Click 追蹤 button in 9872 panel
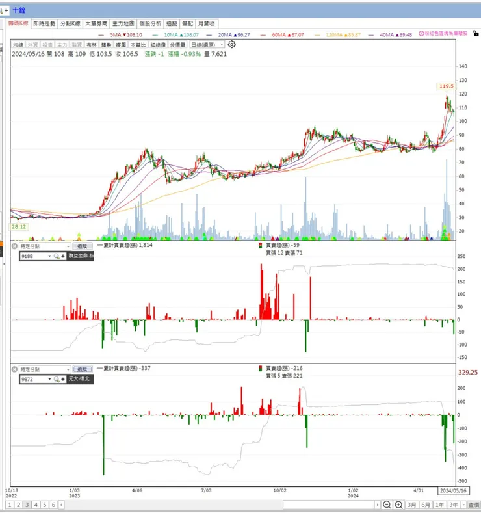This screenshot has width=481, height=513. coord(82,369)
